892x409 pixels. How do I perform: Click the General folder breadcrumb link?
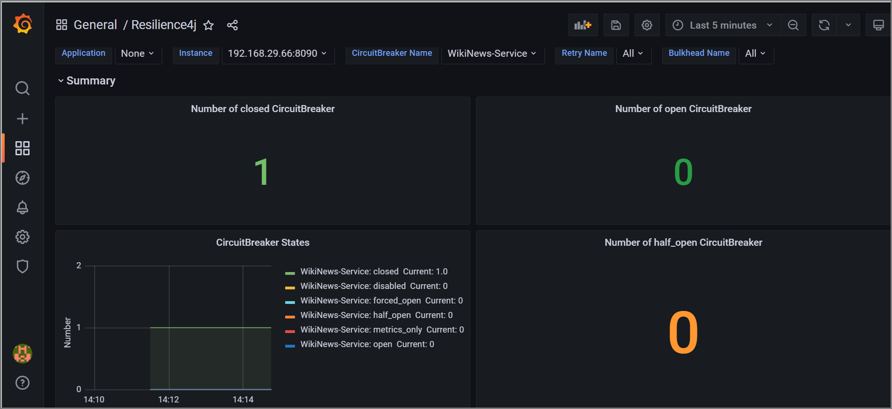(95, 25)
